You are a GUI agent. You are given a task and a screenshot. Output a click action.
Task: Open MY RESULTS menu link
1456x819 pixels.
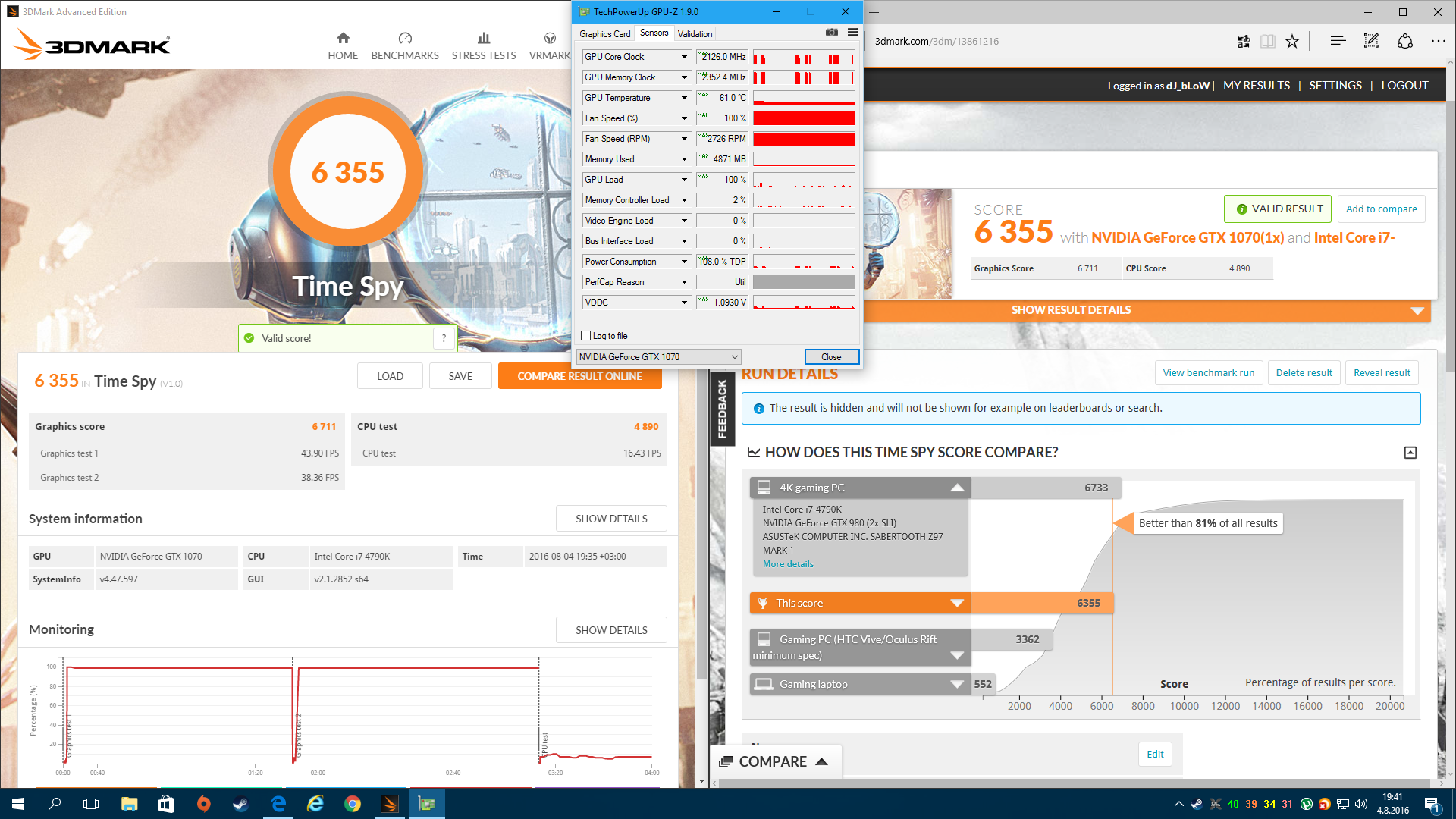point(1257,86)
